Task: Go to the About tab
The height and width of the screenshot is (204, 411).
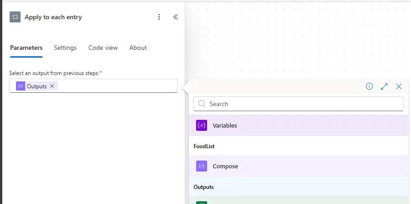Action: (138, 48)
